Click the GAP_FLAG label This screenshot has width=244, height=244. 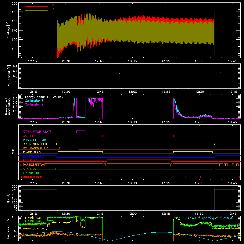coord(30,136)
